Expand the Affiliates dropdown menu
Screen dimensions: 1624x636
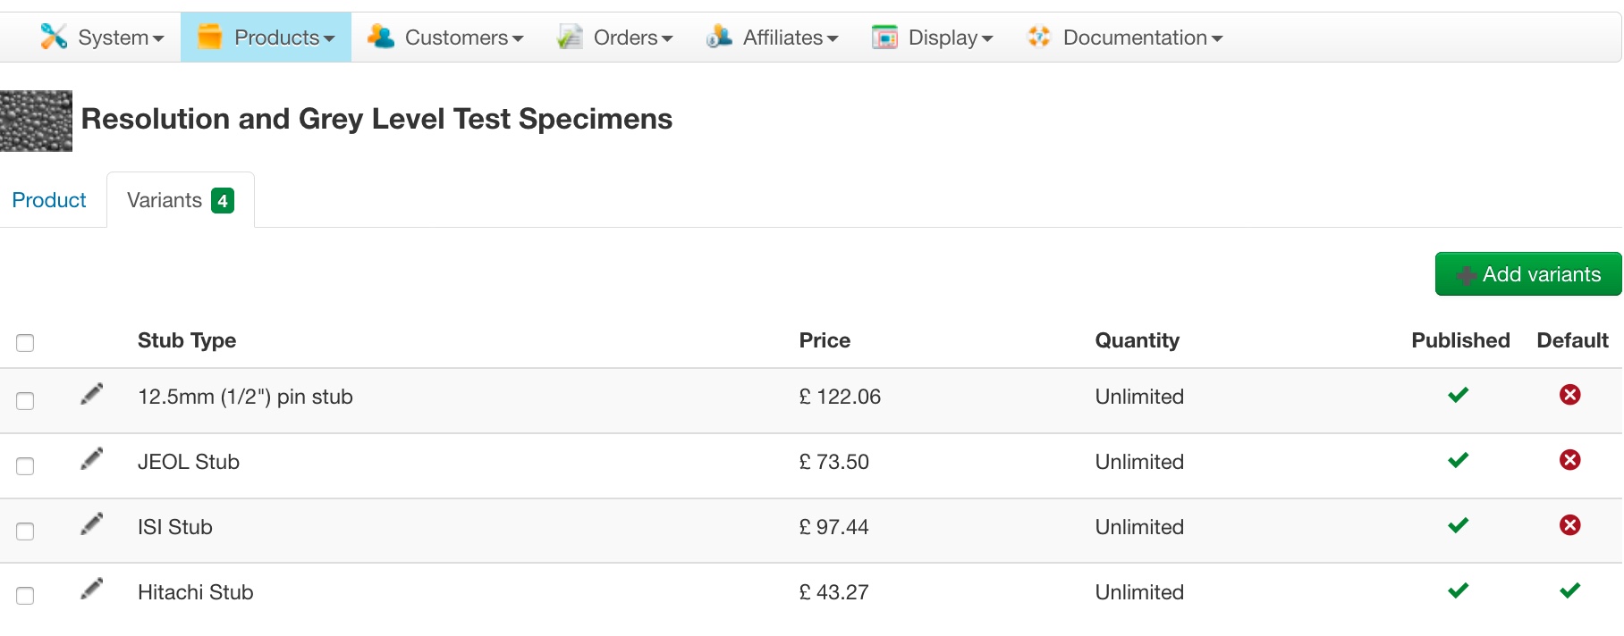773,38
